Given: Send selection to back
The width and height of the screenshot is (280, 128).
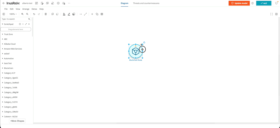Looking at the screenshot, I should tap(57, 14).
